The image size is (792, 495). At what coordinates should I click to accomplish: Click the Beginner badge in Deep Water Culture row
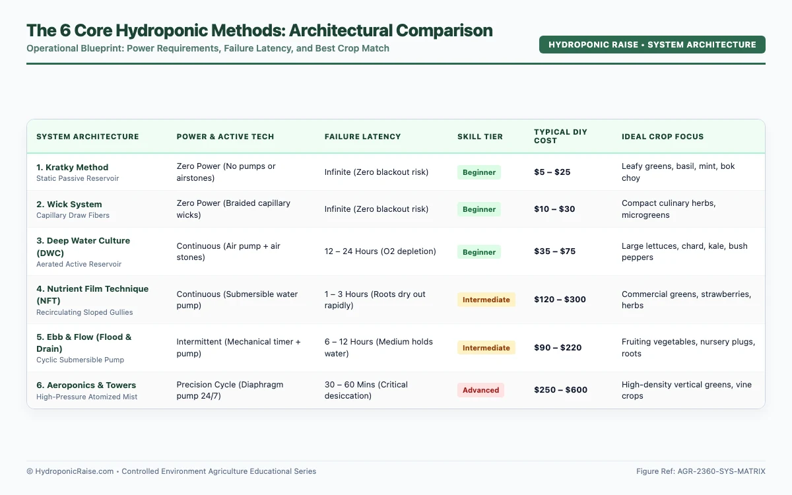(x=479, y=252)
